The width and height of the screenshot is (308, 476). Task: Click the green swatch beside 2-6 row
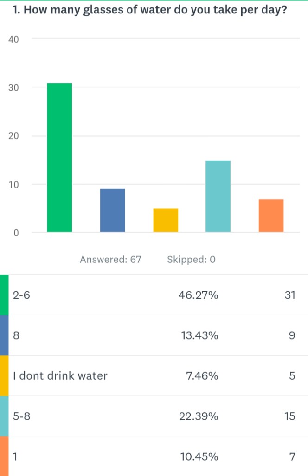(4, 295)
